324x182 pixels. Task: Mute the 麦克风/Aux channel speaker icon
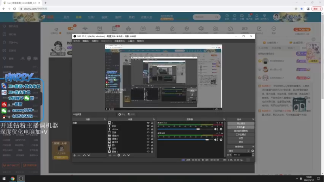point(216,129)
